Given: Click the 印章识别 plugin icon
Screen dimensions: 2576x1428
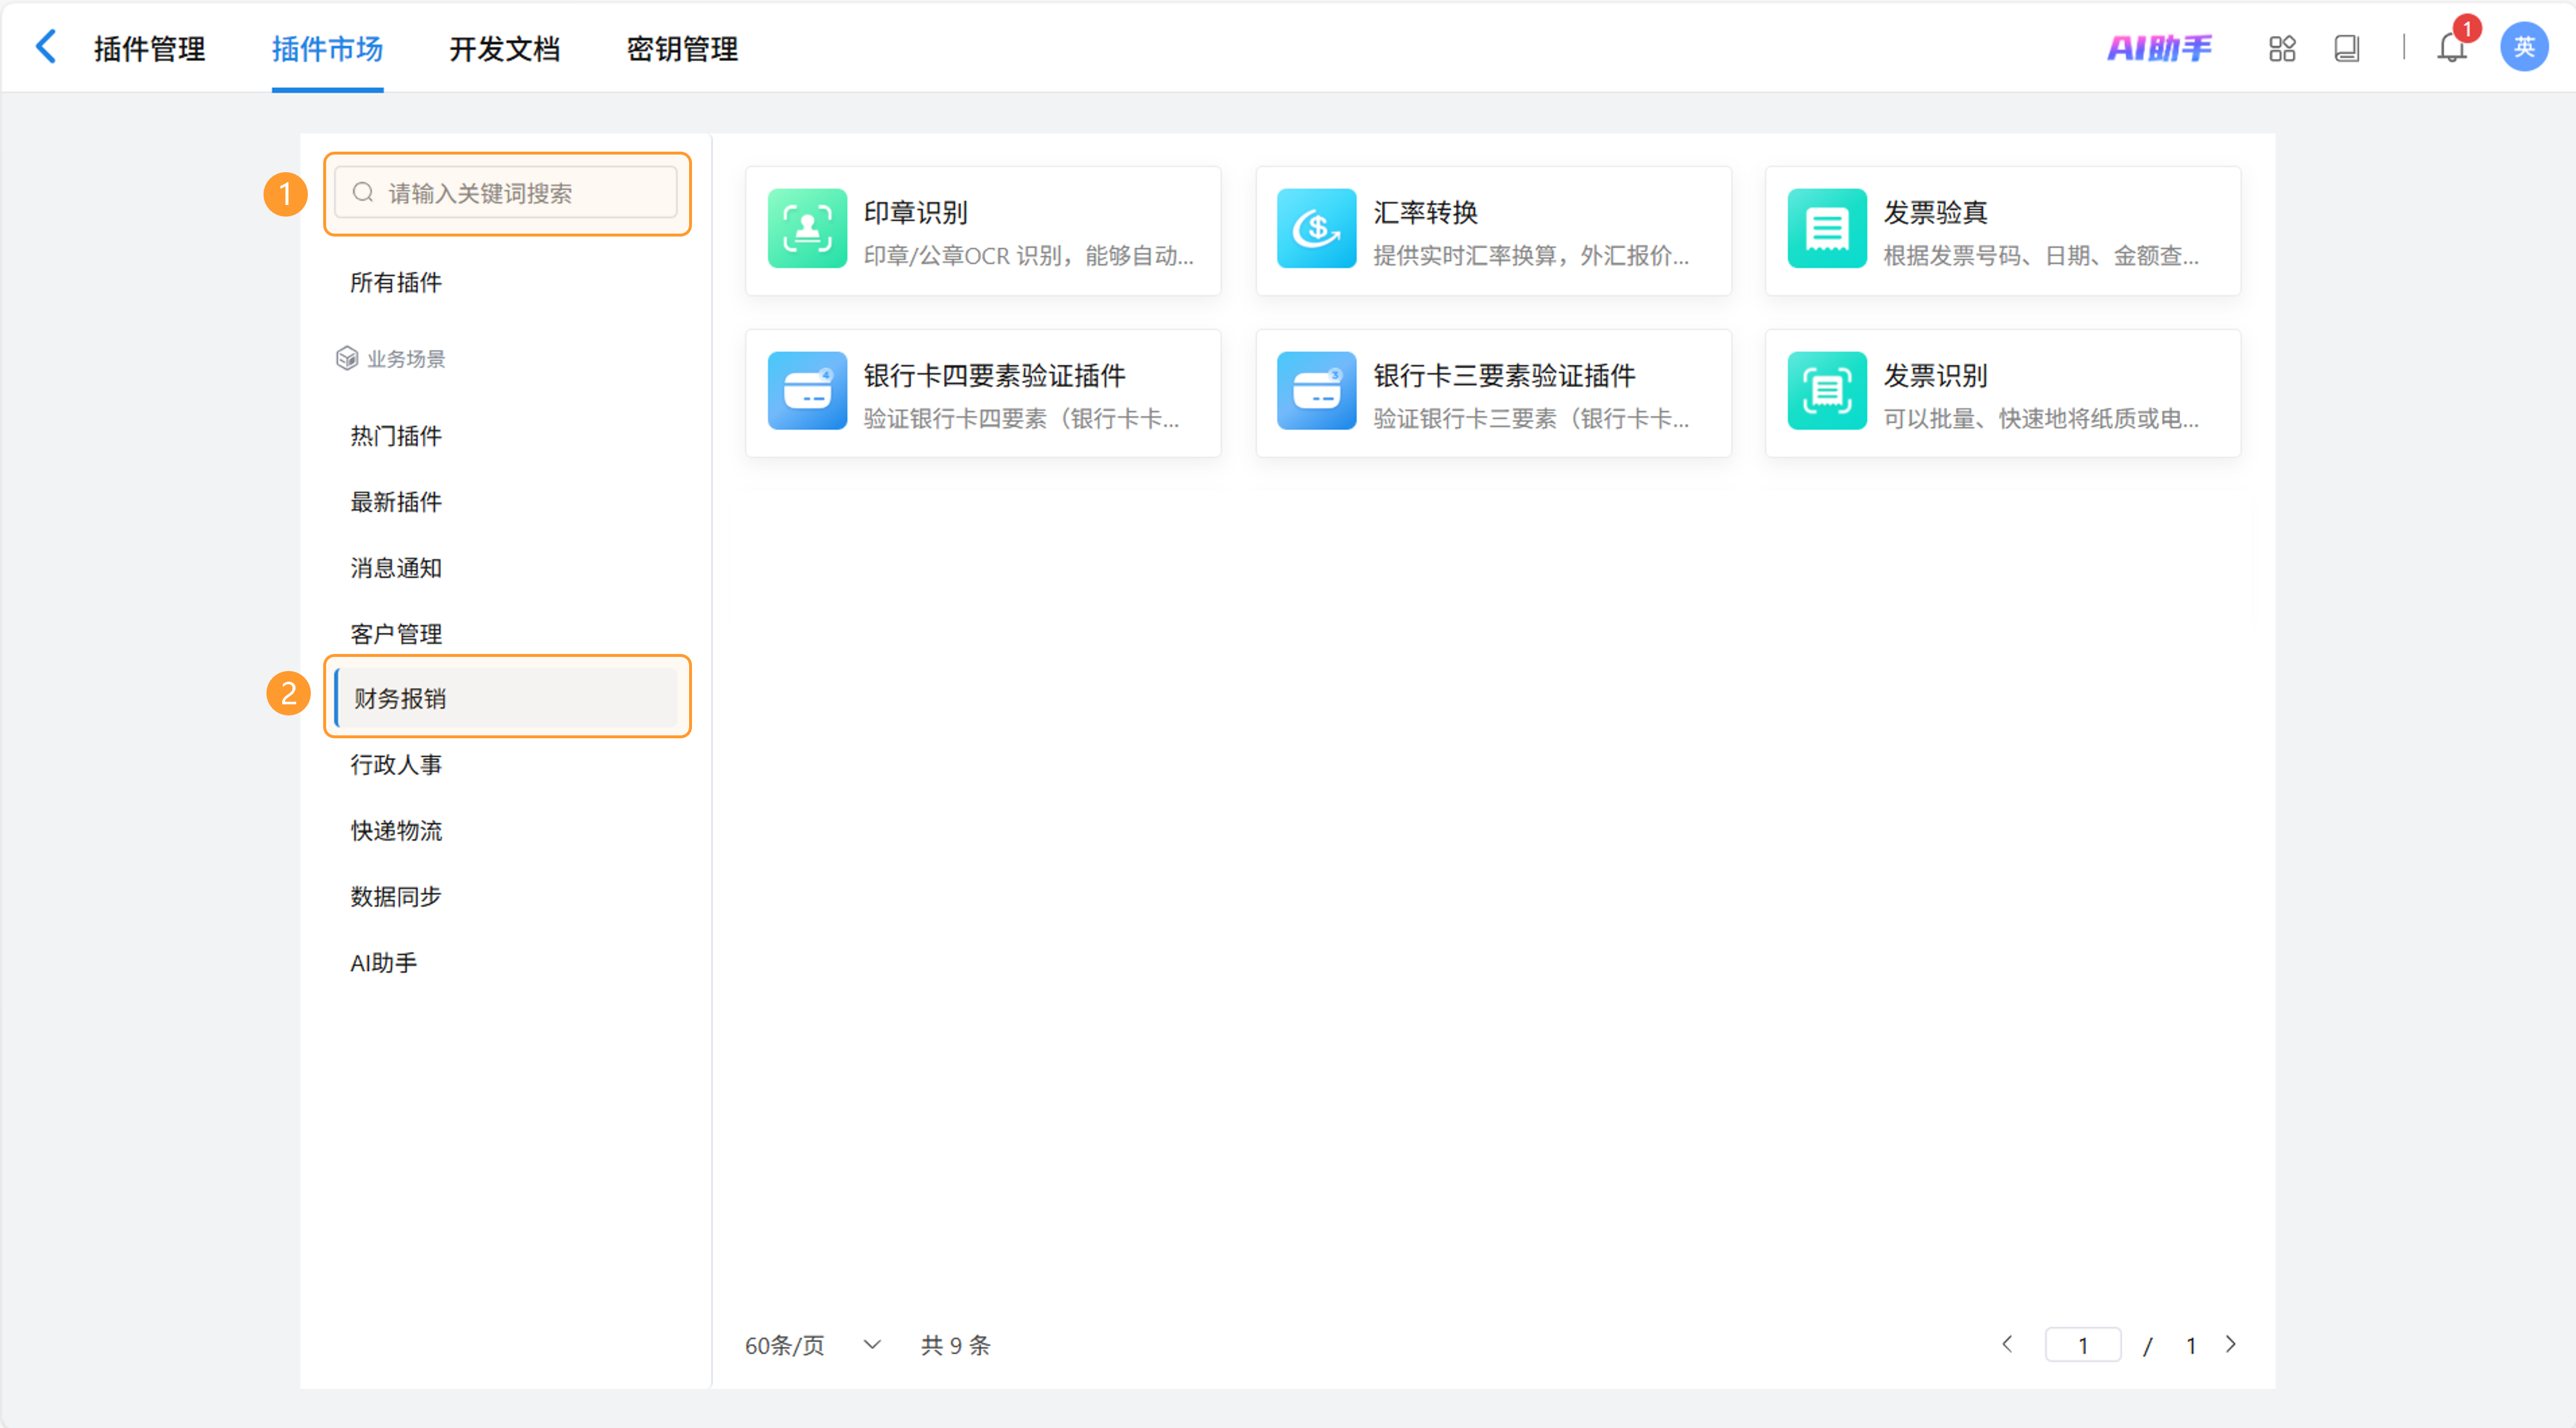Looking at the screenshot, I should (807, 228).
